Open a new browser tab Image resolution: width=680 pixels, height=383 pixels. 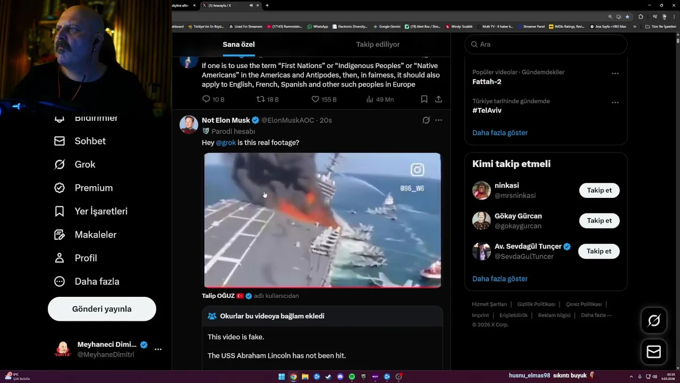(x=267, y=5)
